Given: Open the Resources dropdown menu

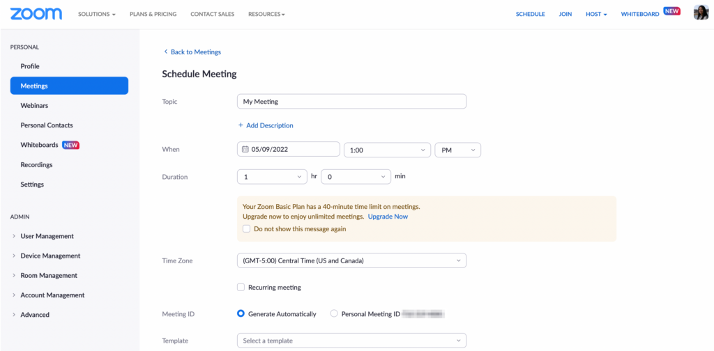Looking at the screenshot, I should (x=266, y=14).
